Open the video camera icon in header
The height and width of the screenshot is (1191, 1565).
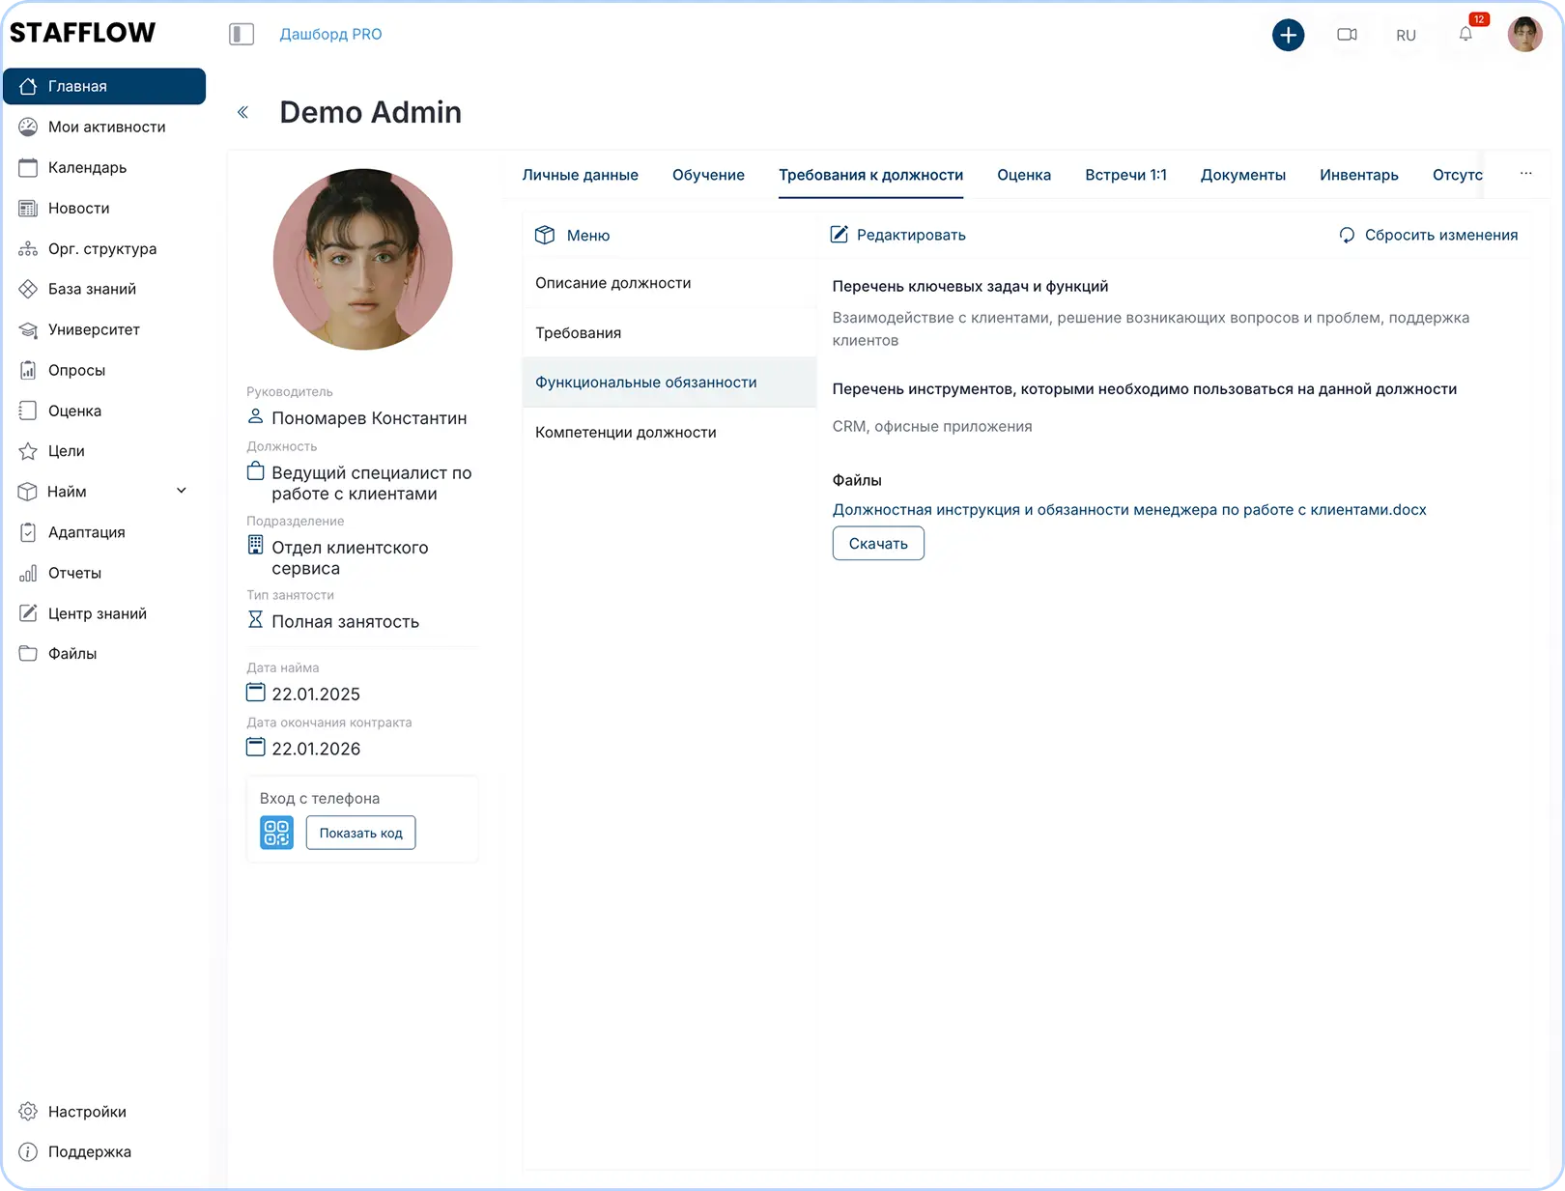1347,35
